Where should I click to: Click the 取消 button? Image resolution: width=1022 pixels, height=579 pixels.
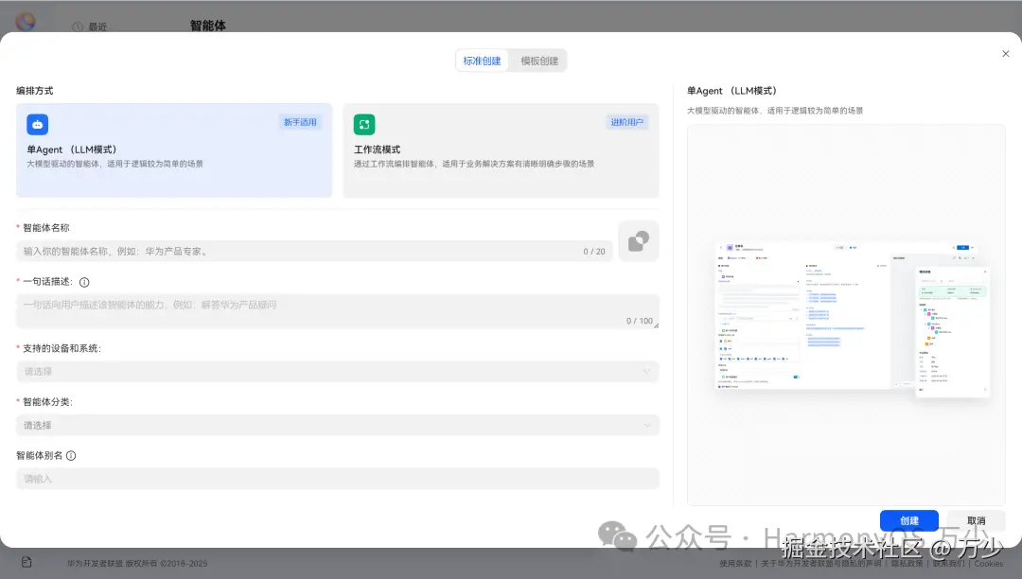[976, 520]
